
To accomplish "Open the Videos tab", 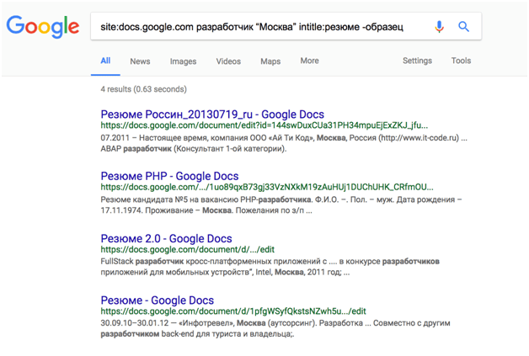I will (228, 61).
